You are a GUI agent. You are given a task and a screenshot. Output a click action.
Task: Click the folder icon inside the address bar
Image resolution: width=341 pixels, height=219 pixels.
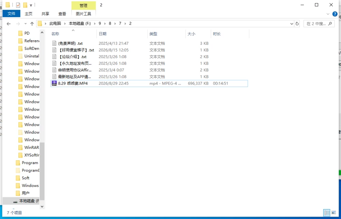pos(40,24)
